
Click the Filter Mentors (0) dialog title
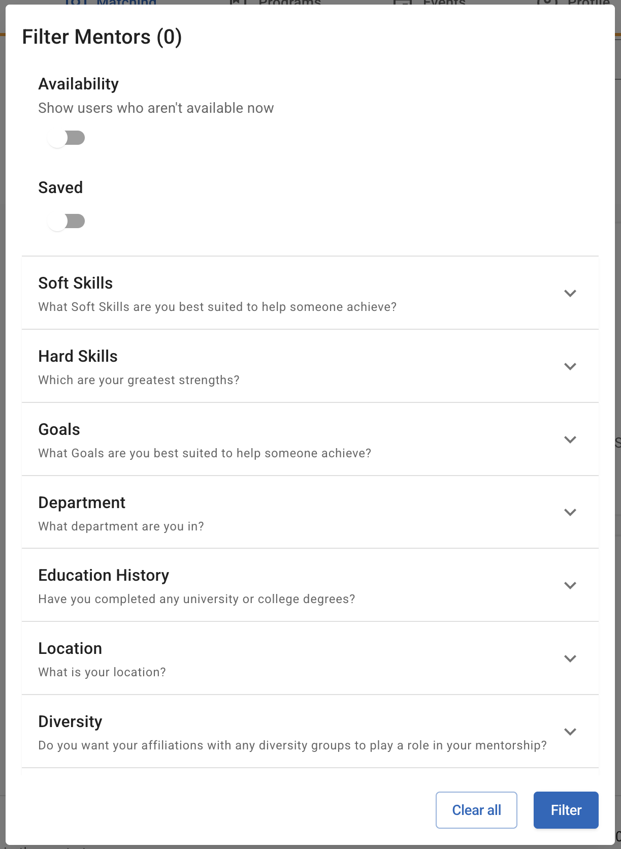(x=102, y=37)
